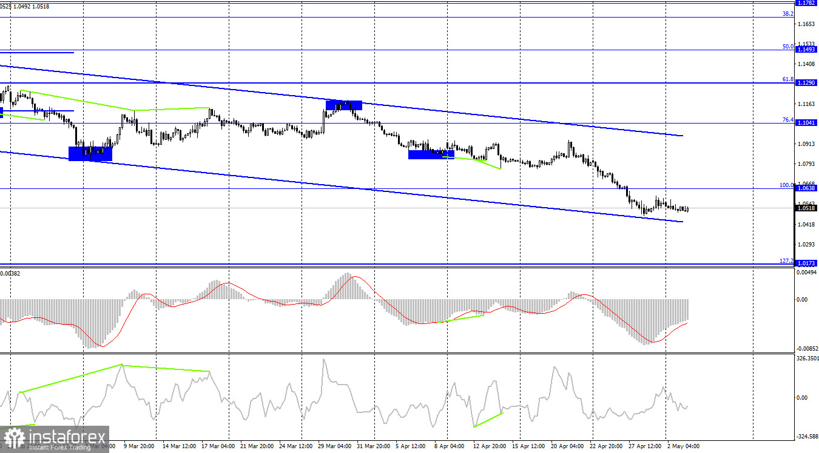Select the 1.0418 price axis value

coord(806,225)
